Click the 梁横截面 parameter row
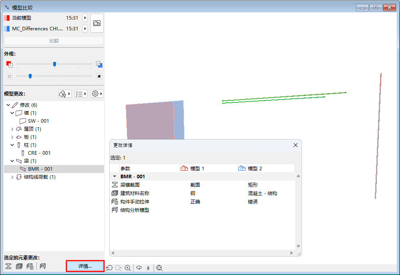 point(202,185)
